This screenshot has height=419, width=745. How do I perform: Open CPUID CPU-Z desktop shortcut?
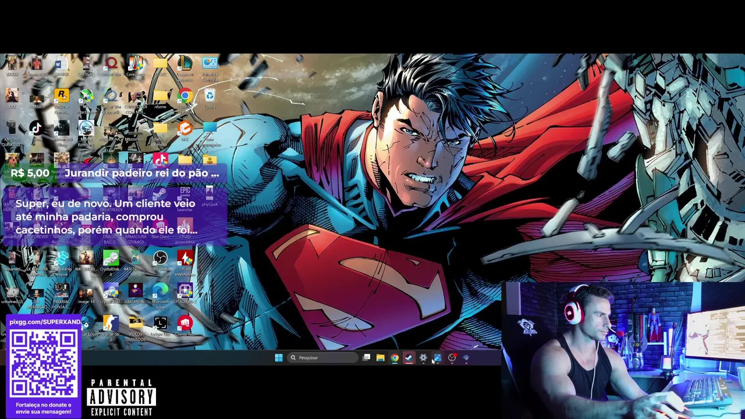(185, 294)
